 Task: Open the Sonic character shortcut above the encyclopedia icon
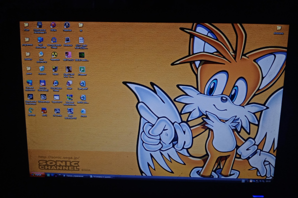[69, 85]
